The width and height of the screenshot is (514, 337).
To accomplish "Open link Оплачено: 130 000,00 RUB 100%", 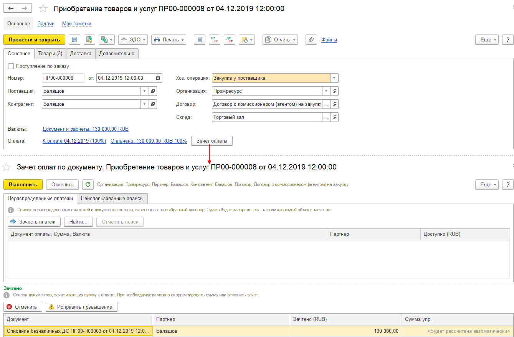I will click(x=149, y=141).
